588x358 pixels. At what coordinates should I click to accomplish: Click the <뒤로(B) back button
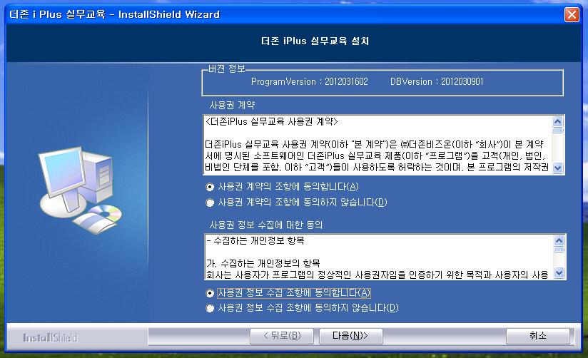coord(282,337)
